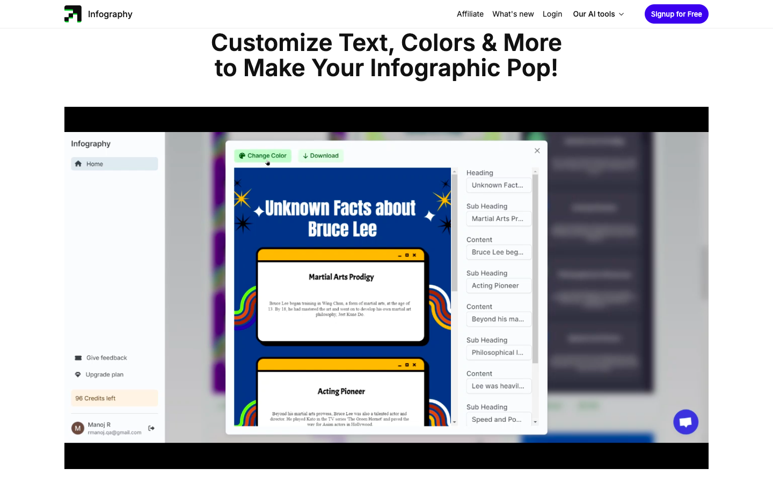Click the Give feedback icon
Viewport: 773px width, 483px height.
click(78, 358)
